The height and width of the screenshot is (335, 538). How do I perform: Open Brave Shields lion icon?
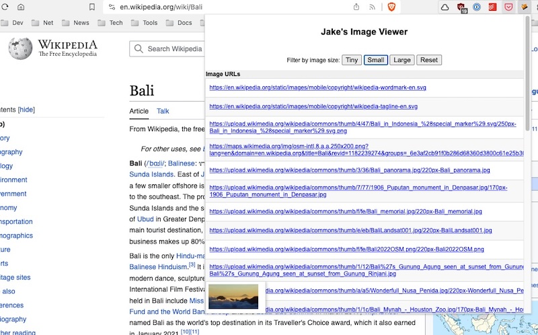click(x=391, y=7)
